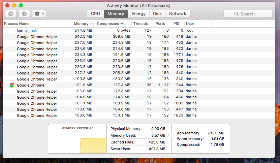This screenshot has width=280, height=163.
Task: Click the green zoom window button
Action: tap(21, 5)
